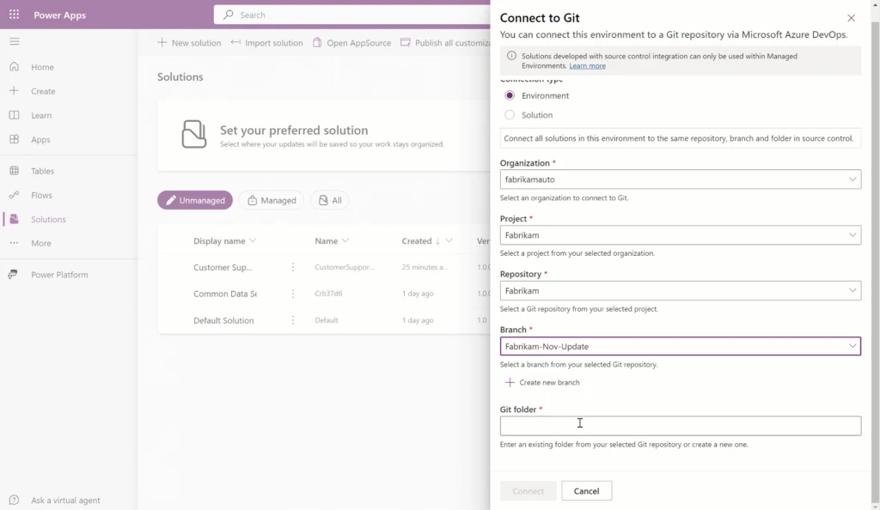Viewport: 880px width, 510px height.
Task: Select the Solution connection type radio
Action: pos(510,115)
